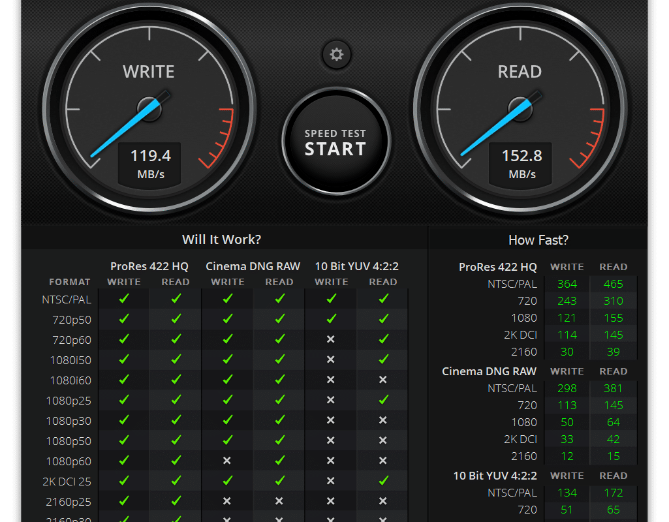Click ProRes 2160 read value 39
The image size is (669, 522).
coord(613,352)
